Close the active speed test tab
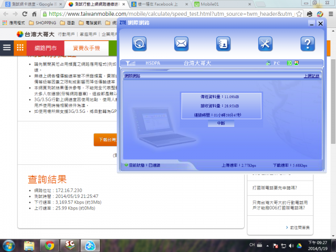This screenshot has width=336, height=252. pos(124,4)
